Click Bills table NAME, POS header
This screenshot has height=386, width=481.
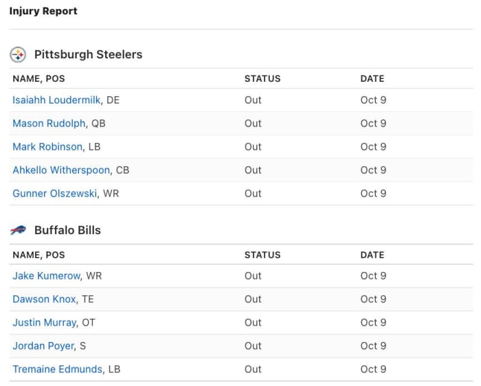[x=38, y=254]
